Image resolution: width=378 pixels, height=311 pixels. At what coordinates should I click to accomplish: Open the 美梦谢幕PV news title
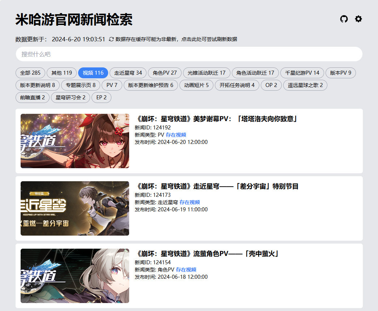coord(216,119)
